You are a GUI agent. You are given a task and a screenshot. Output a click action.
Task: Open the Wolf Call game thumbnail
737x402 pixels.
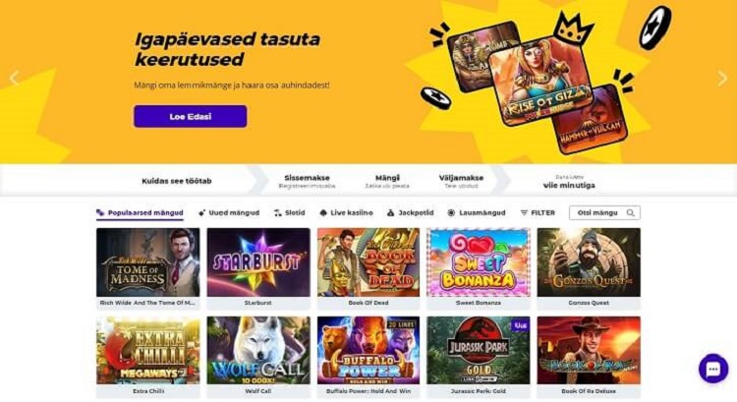pos(257,350)
